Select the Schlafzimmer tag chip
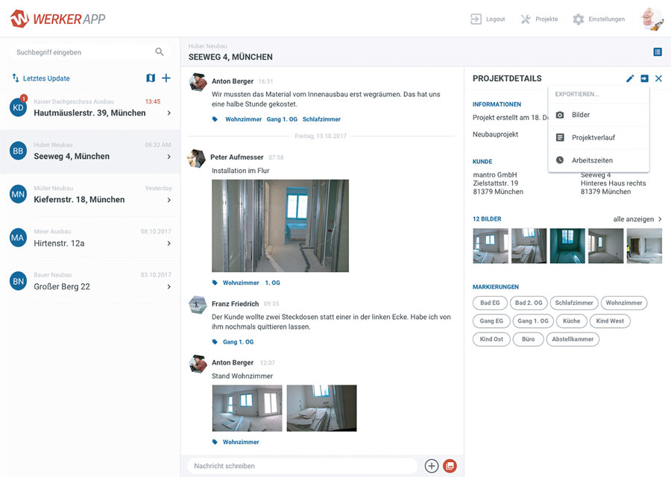This screenshot has width=671, height=477. (x=574, y=303)
